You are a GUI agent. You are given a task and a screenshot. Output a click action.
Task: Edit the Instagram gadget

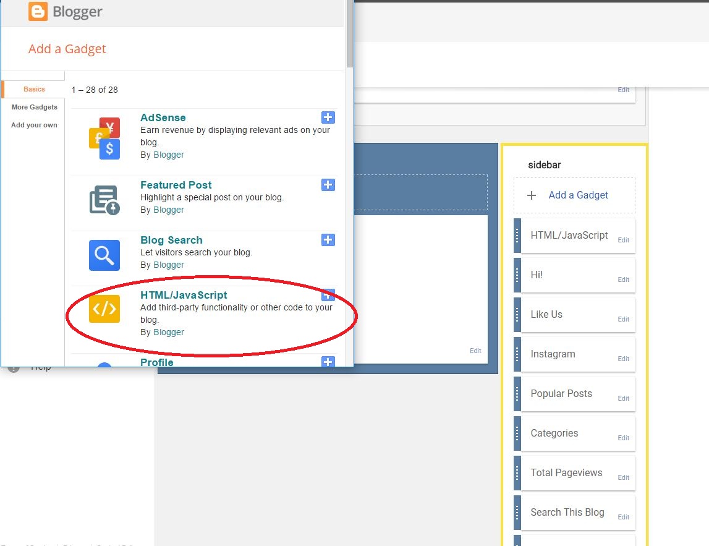click(624, 359)
